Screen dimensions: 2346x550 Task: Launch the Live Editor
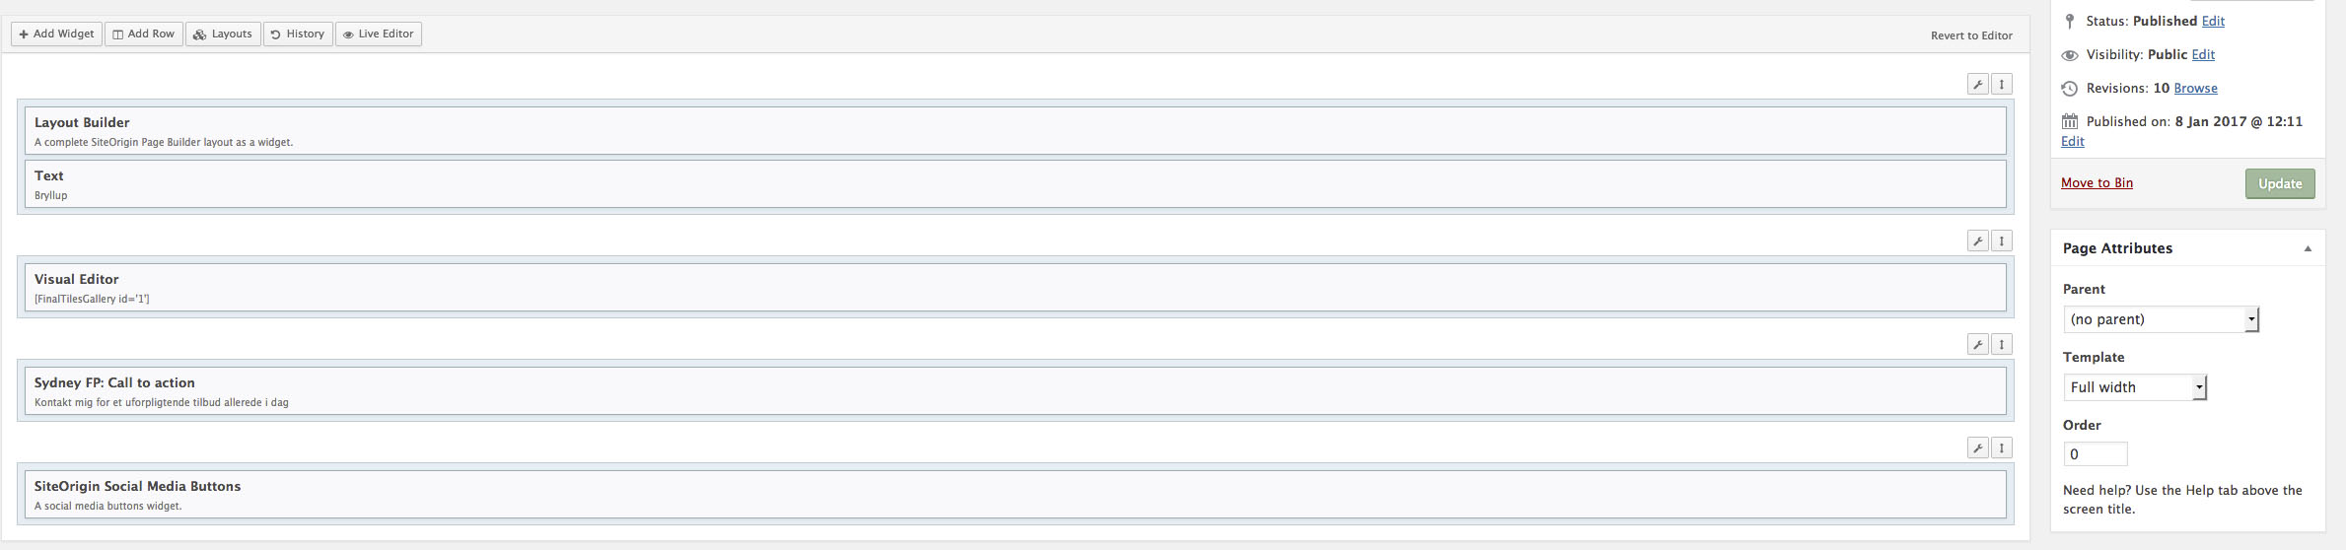(x=379, y=34)
